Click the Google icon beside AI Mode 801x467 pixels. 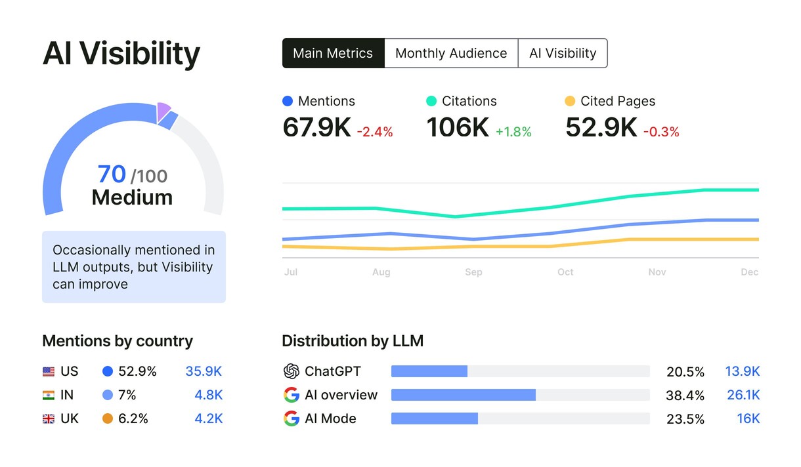292,418
